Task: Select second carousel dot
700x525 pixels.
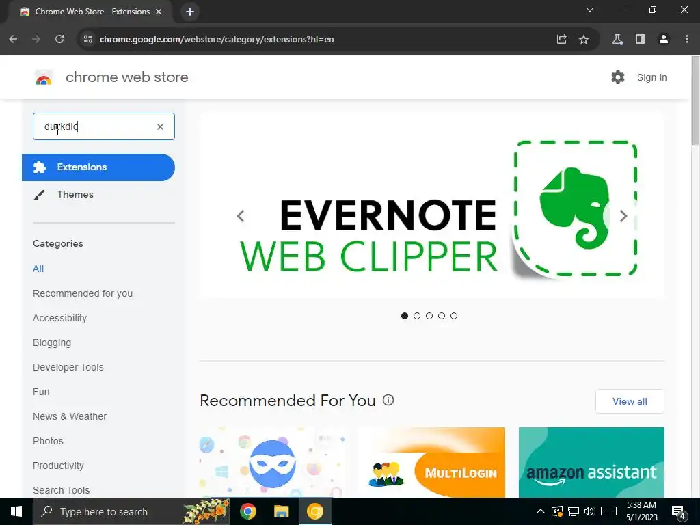Action: (x=417, y=316)
